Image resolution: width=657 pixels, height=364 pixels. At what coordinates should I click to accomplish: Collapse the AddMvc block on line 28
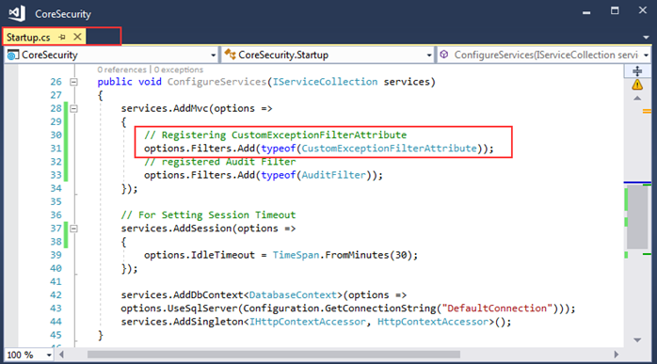(73, 109)
